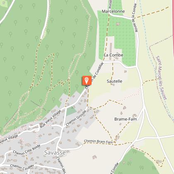Screen dimensions: 174x174
Task: Click the Chemin Cote Roide label
Action: 27,150
